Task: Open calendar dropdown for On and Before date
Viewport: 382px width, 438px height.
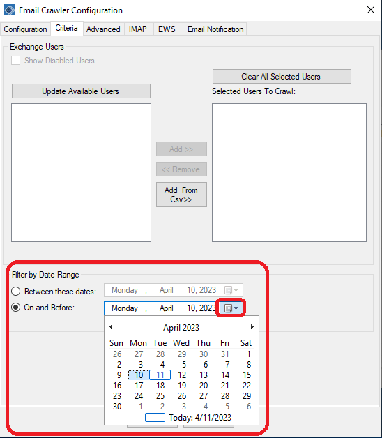Action: coord(231,308)
